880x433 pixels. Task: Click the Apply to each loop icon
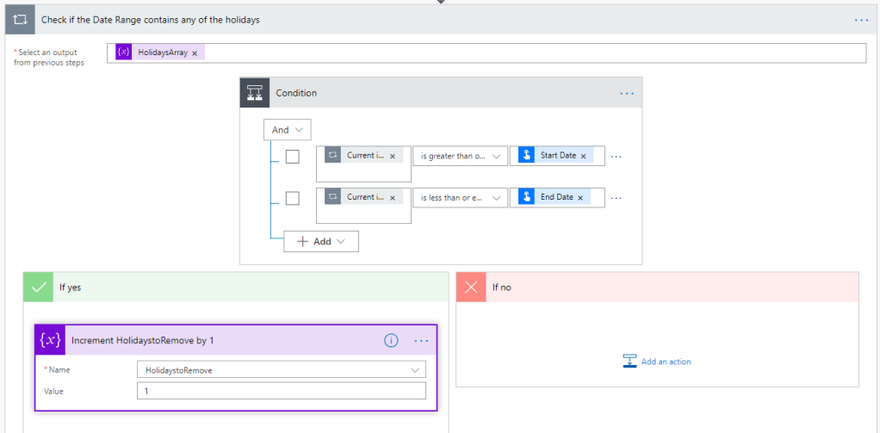coord(20,19)
